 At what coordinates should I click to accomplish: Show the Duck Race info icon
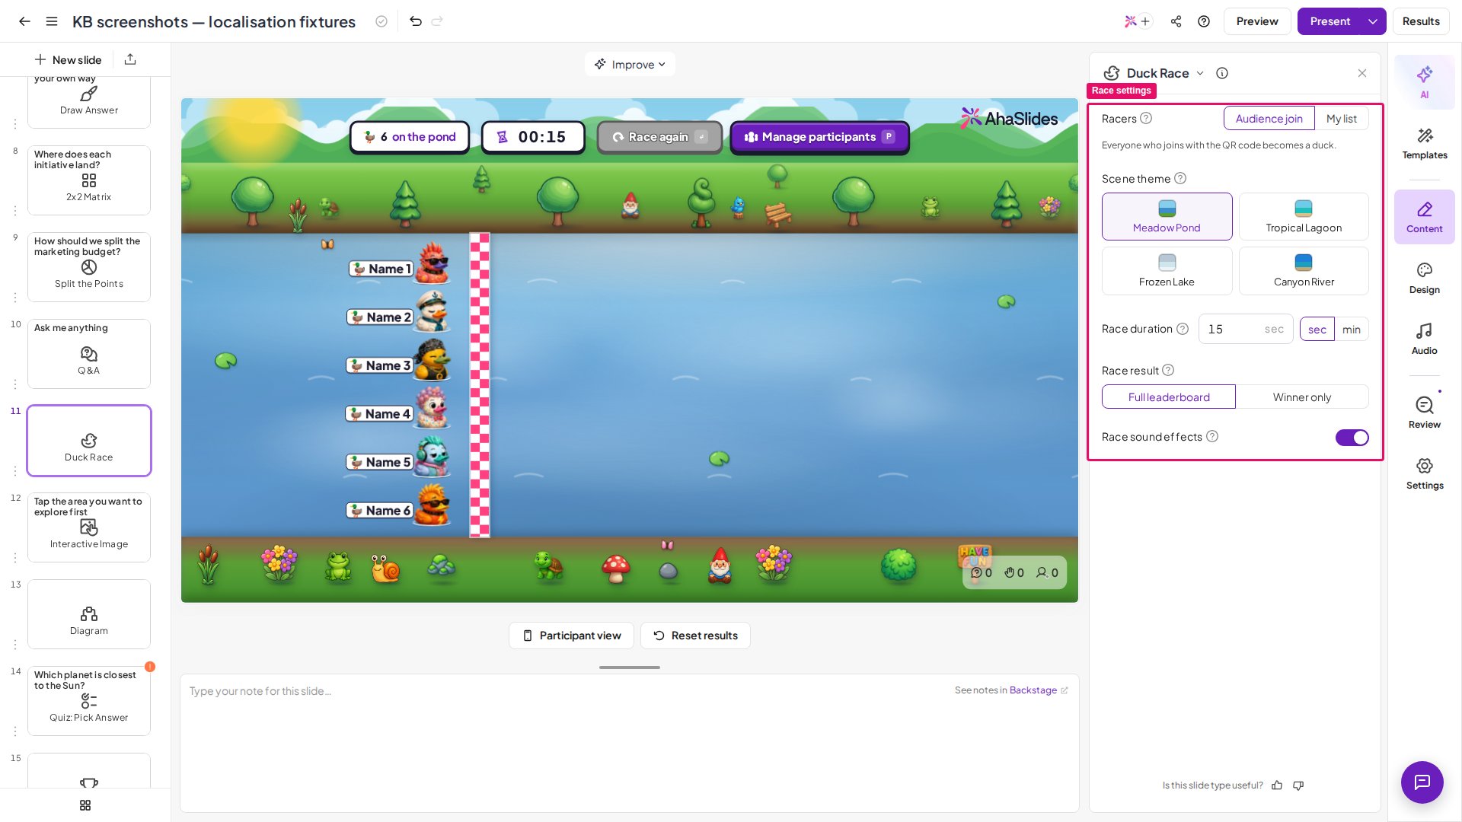[x=1222, y=73]
